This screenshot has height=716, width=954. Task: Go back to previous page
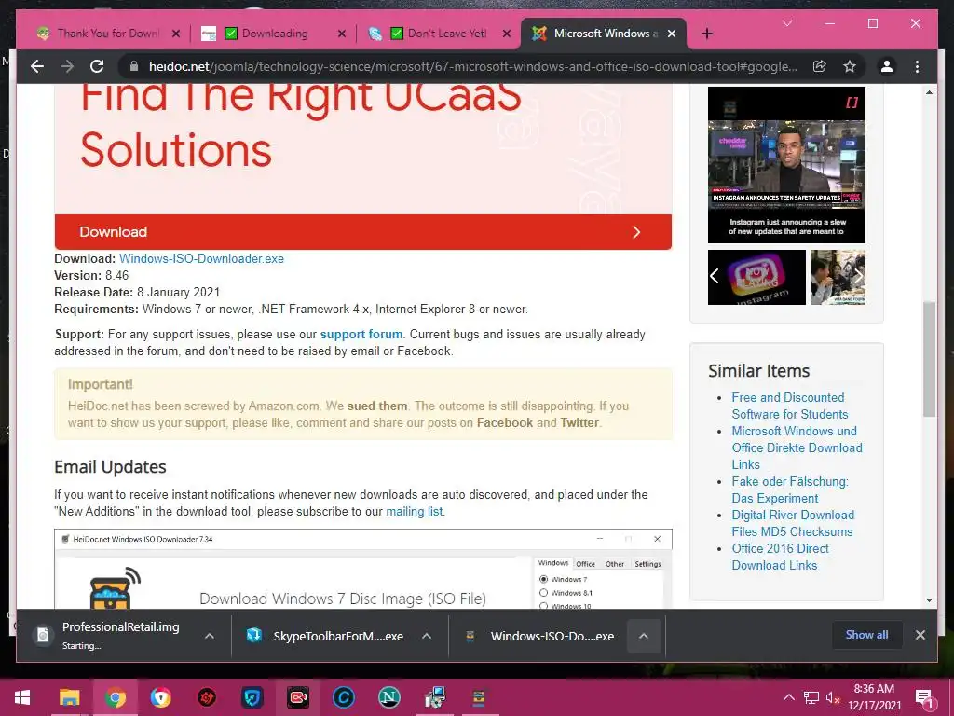pos(37,66)
